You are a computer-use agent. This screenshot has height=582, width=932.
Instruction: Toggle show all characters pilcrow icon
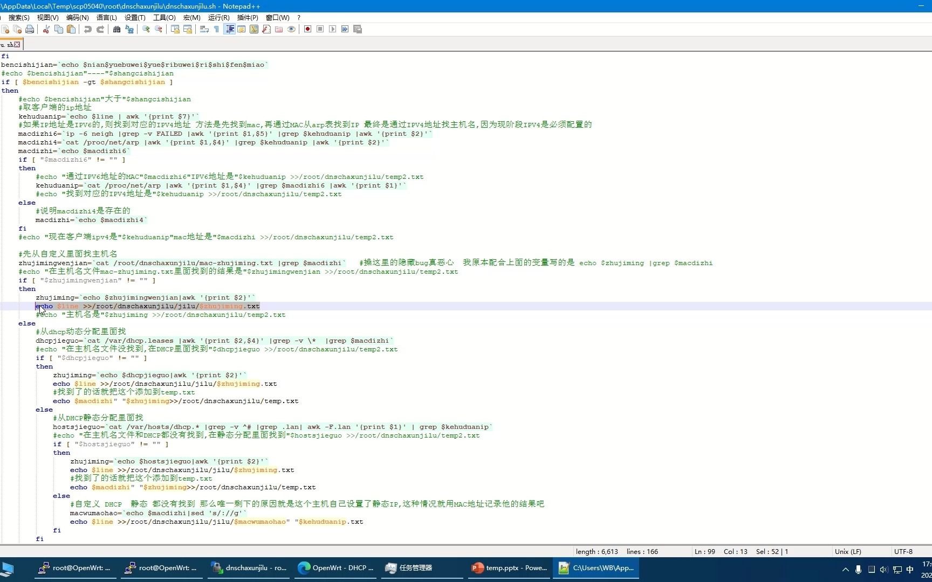(217, 29)
